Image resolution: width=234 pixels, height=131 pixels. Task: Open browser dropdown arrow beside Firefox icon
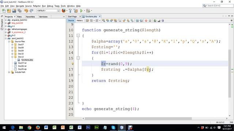[67, 11]
